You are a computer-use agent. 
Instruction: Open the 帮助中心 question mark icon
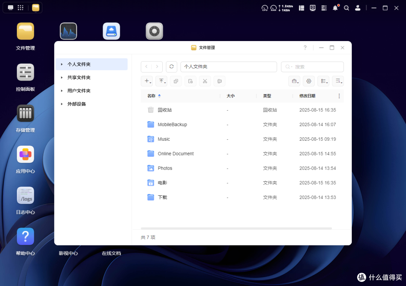coord(26,236)
